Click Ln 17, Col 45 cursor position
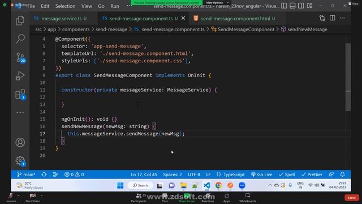The width and height of the screenshot is (362, 204). tap(144, 175)
